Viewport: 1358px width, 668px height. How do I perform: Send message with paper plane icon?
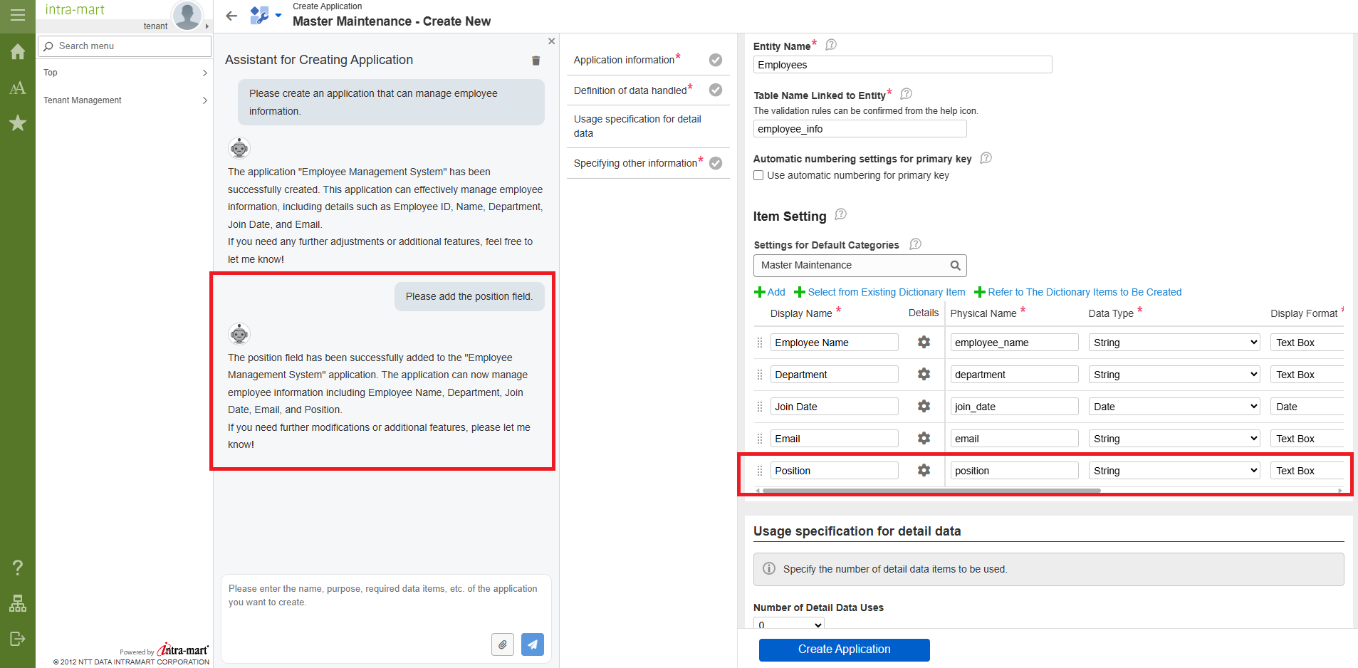click(x=532, y=644)
